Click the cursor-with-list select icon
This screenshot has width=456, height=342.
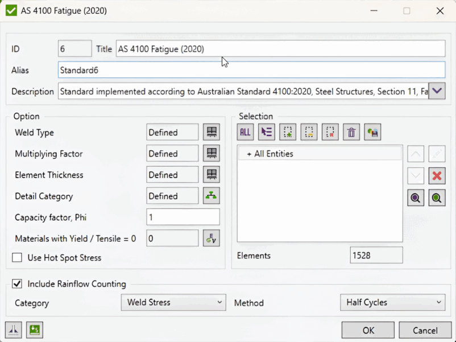coord(267,132)
